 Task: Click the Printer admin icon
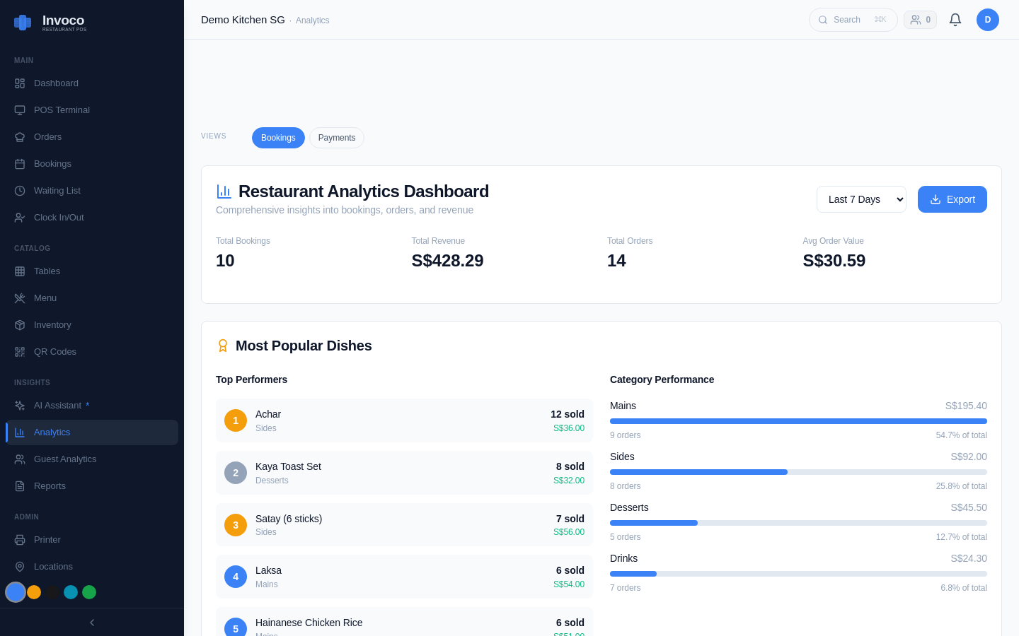(19, 539)
